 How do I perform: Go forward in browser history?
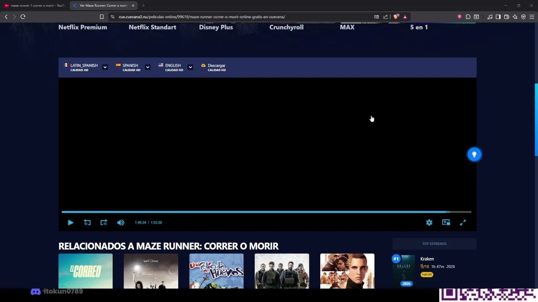point(14,17)
